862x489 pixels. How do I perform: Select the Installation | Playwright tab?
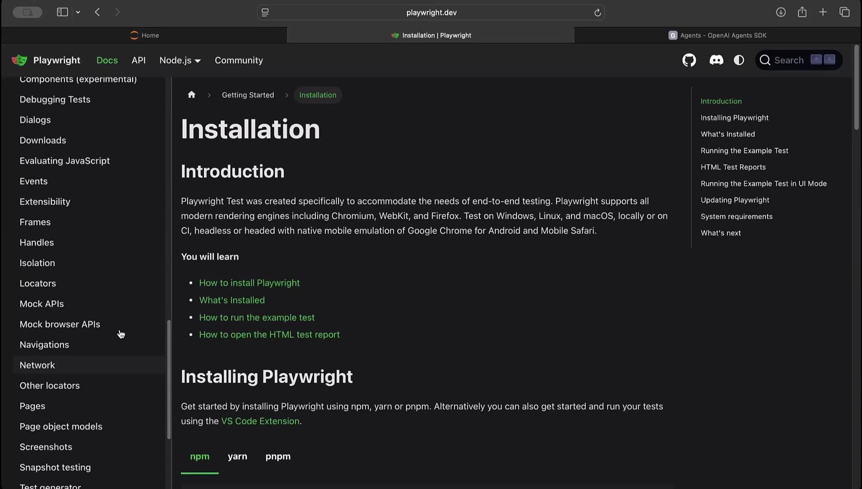point(431,35)
